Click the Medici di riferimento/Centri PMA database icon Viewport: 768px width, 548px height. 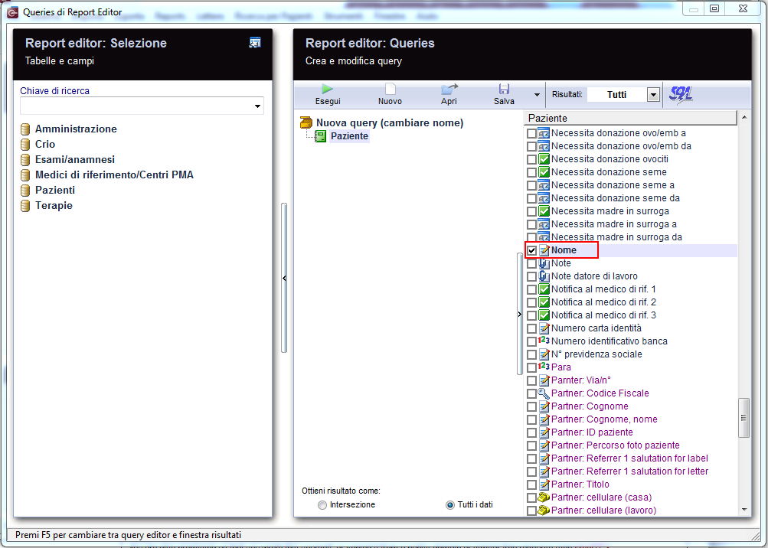[x=25, y=175]
